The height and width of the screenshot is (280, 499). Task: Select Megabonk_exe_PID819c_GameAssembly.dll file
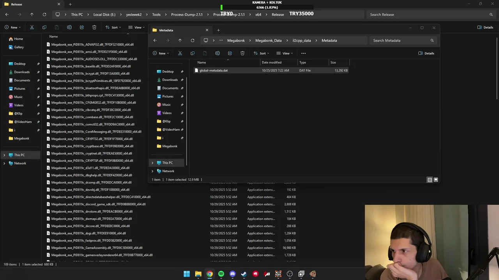97,248
